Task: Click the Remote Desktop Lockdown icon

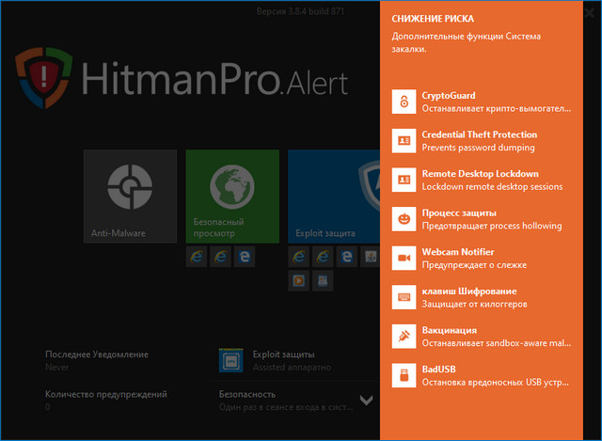Action: click(404, 180)
